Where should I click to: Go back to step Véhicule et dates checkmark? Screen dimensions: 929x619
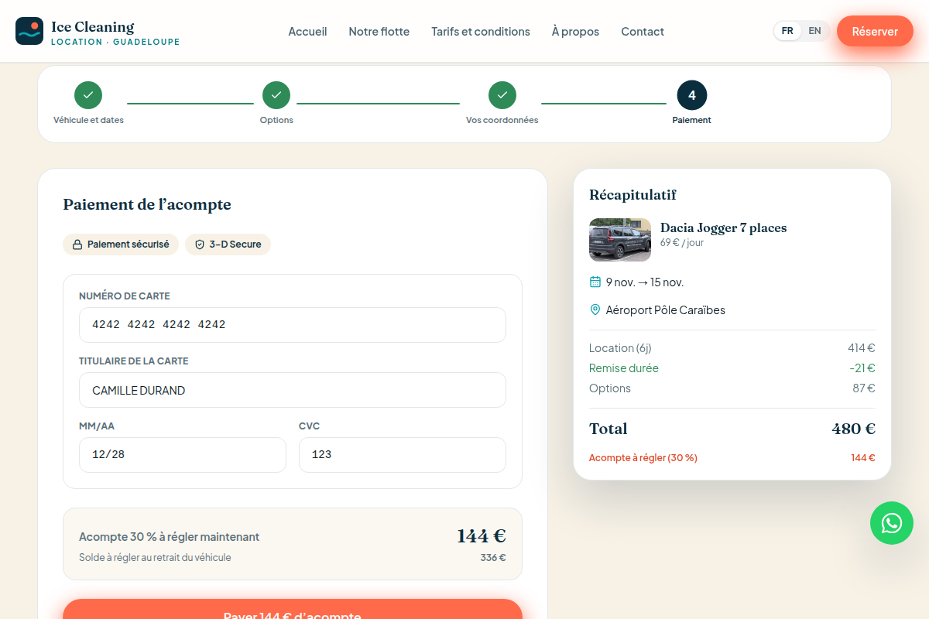pos(88,95)
